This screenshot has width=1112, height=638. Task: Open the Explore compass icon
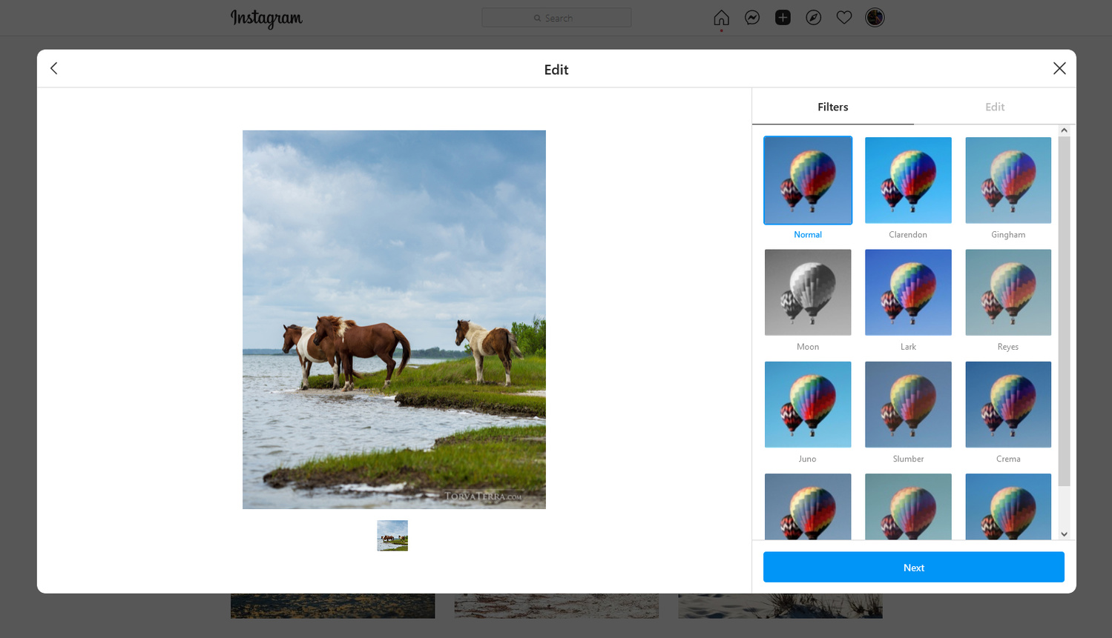click(813, 18)
